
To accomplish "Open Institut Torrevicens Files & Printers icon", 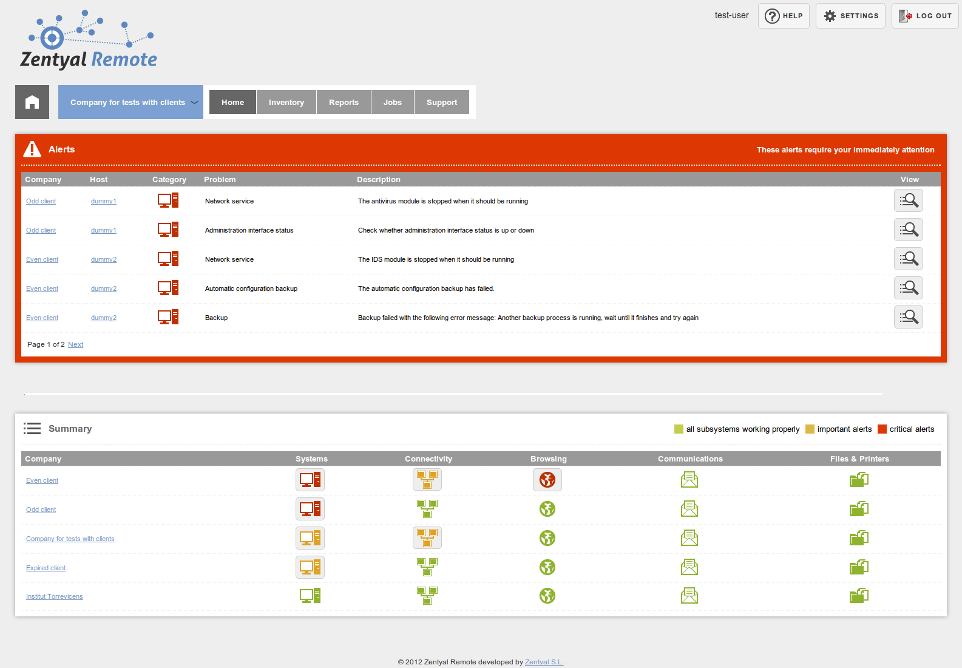I will pyautogui.click(x=859, y=596).
